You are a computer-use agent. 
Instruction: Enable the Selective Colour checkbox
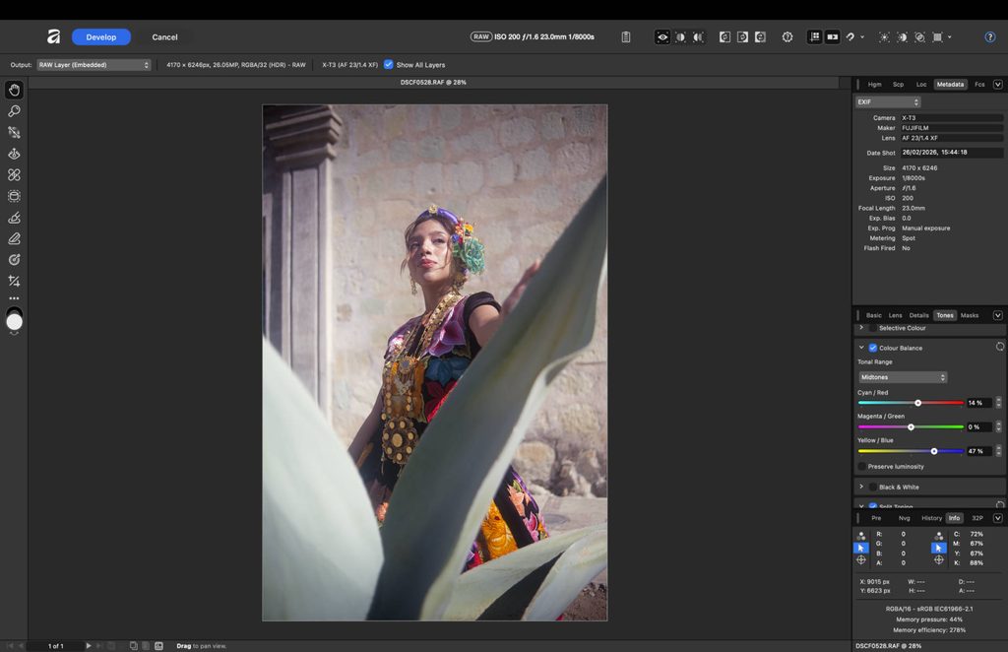[873, 328]
